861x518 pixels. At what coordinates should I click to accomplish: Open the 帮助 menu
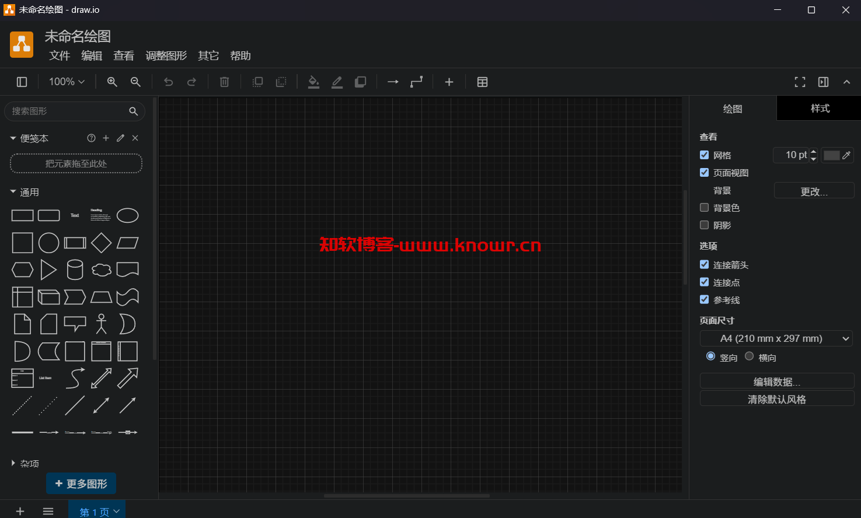(240, 56)
